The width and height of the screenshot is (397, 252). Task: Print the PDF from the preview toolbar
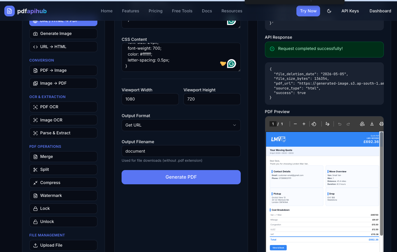[381, 124]
